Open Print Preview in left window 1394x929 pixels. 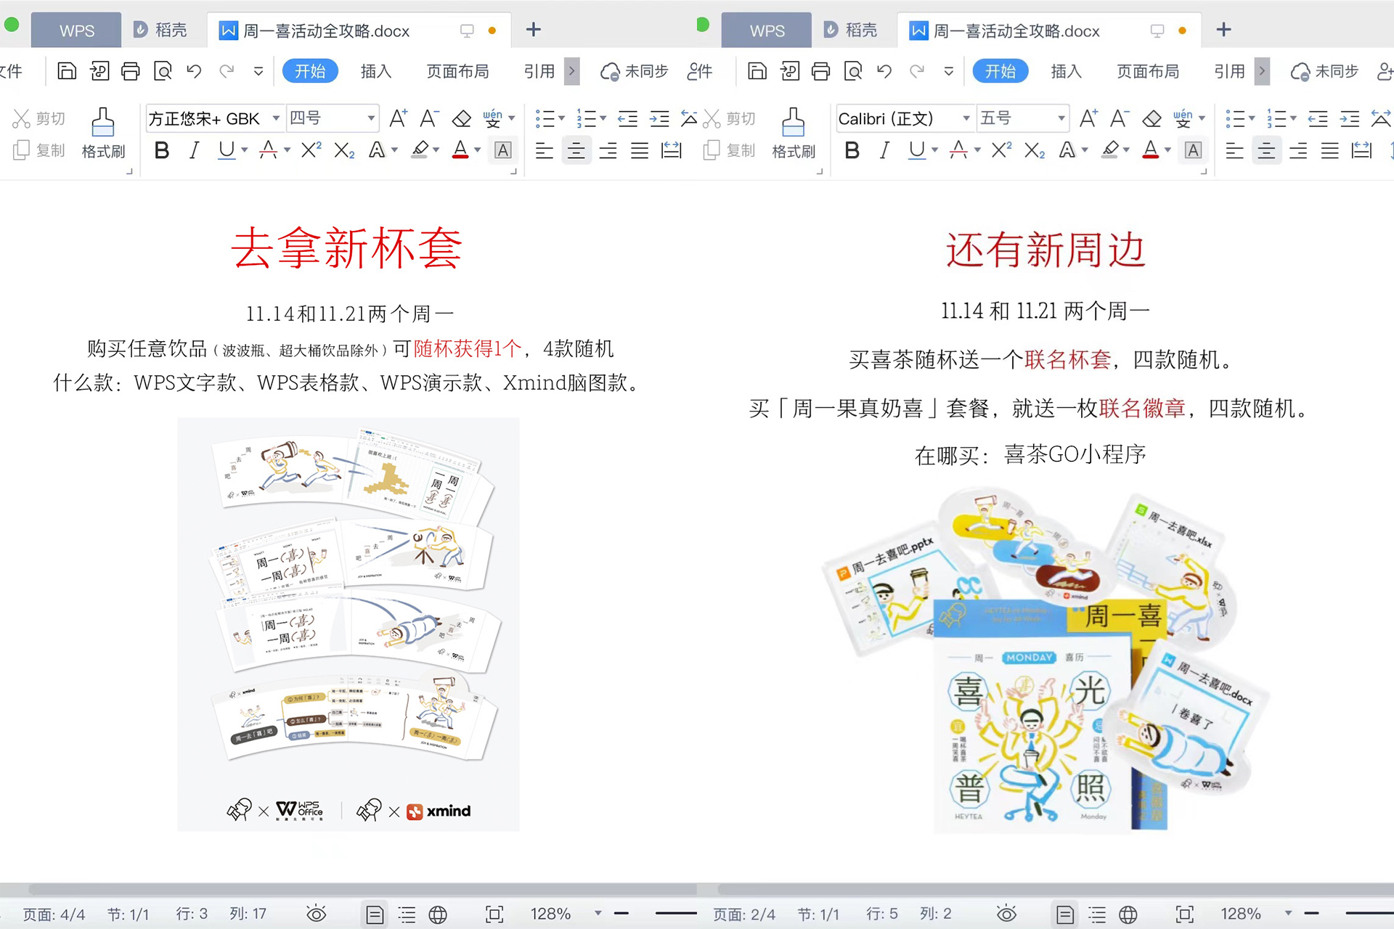point(163,71)
